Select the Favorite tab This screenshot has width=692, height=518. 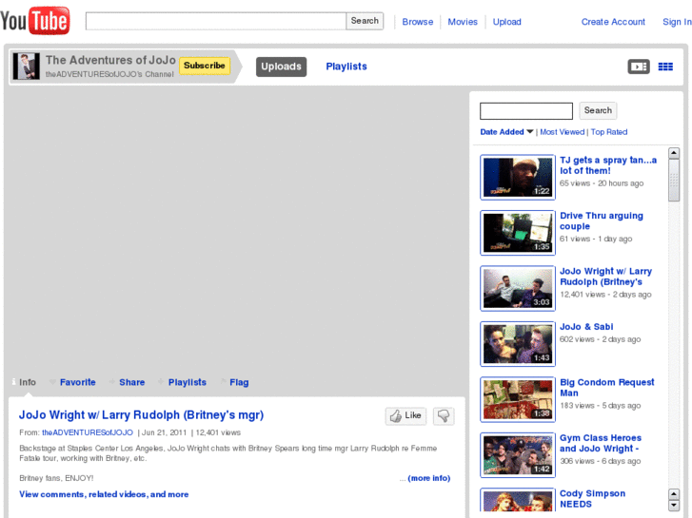coord(73,382)
